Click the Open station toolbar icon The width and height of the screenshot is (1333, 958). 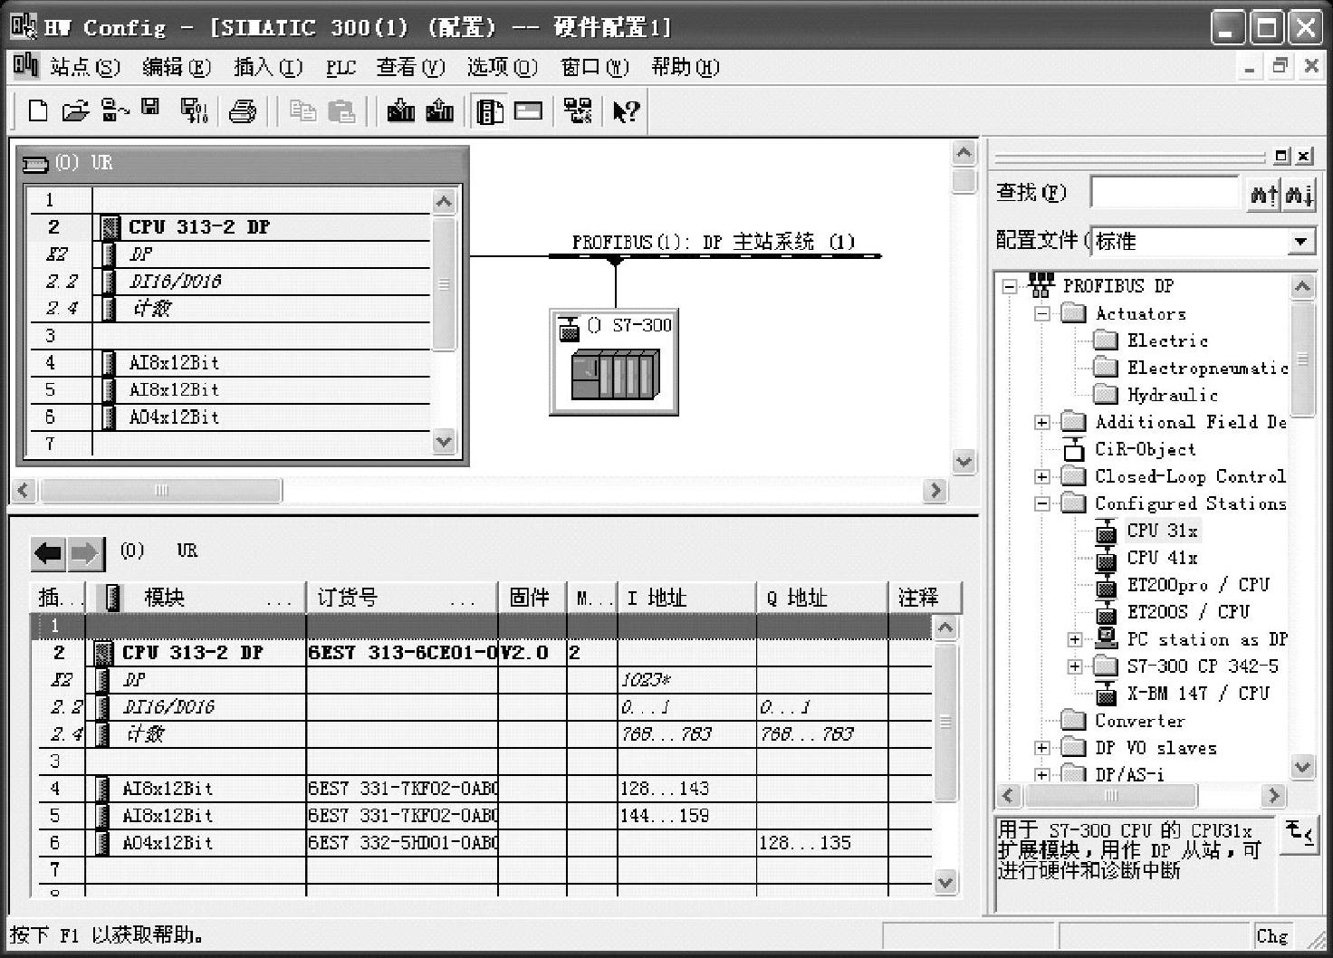tap(75, 110)
